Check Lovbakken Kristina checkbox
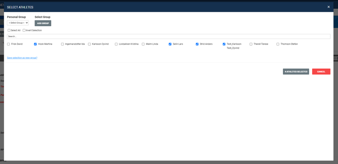This screenshot has height=164, width=338. pyautogui.click(x=116, y=44)
